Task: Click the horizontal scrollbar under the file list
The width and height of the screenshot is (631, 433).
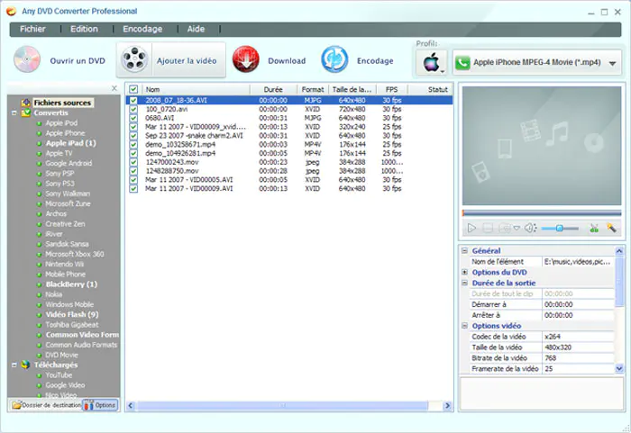Action: tap(281, 406)
